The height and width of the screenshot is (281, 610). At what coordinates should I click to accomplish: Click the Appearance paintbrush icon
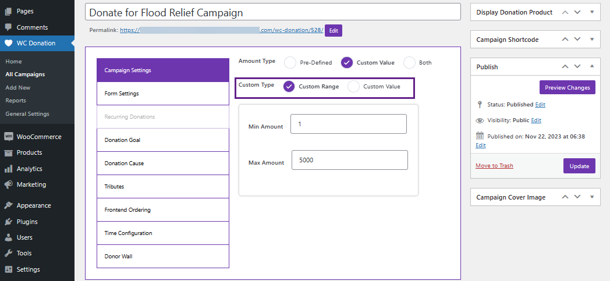pyautogui.click(x=8, y=205)
